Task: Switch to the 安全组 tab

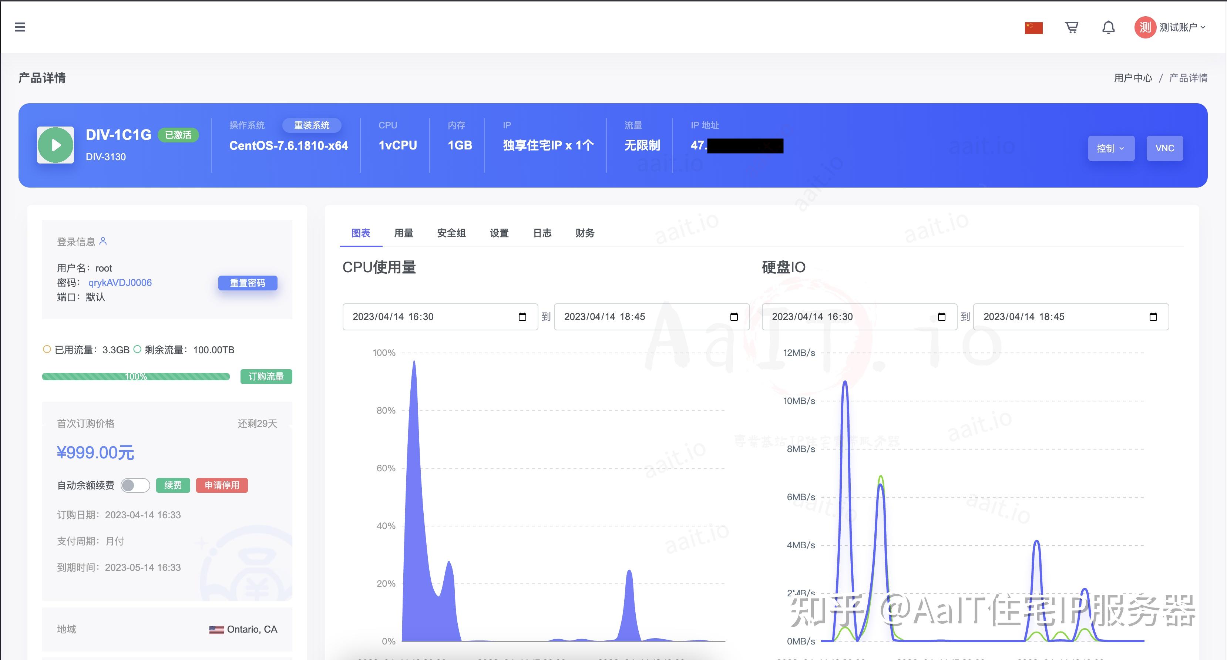Action: point(451,233)
